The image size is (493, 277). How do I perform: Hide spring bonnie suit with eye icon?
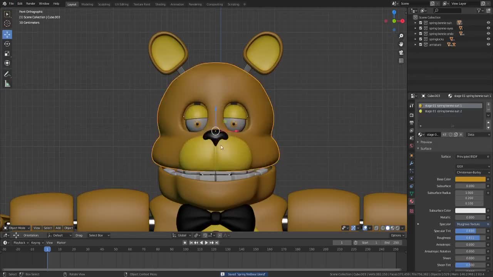tap(488, 23)
